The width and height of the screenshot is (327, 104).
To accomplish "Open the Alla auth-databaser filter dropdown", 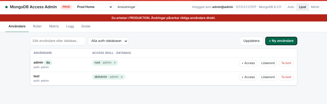I will (x=108, y=41).
